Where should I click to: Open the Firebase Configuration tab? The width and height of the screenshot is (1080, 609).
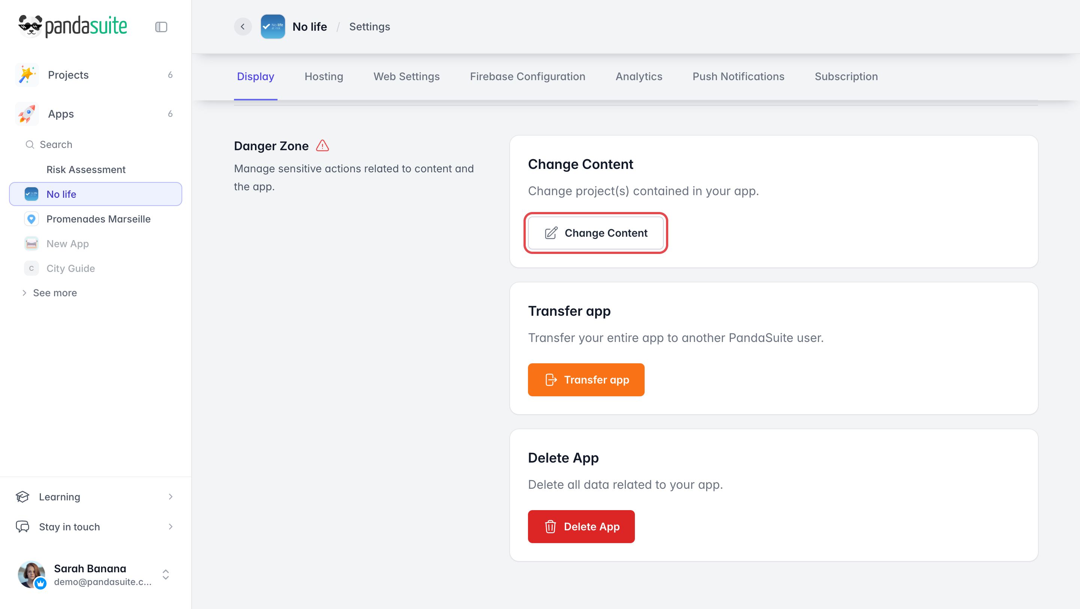[x=527, y=77]
